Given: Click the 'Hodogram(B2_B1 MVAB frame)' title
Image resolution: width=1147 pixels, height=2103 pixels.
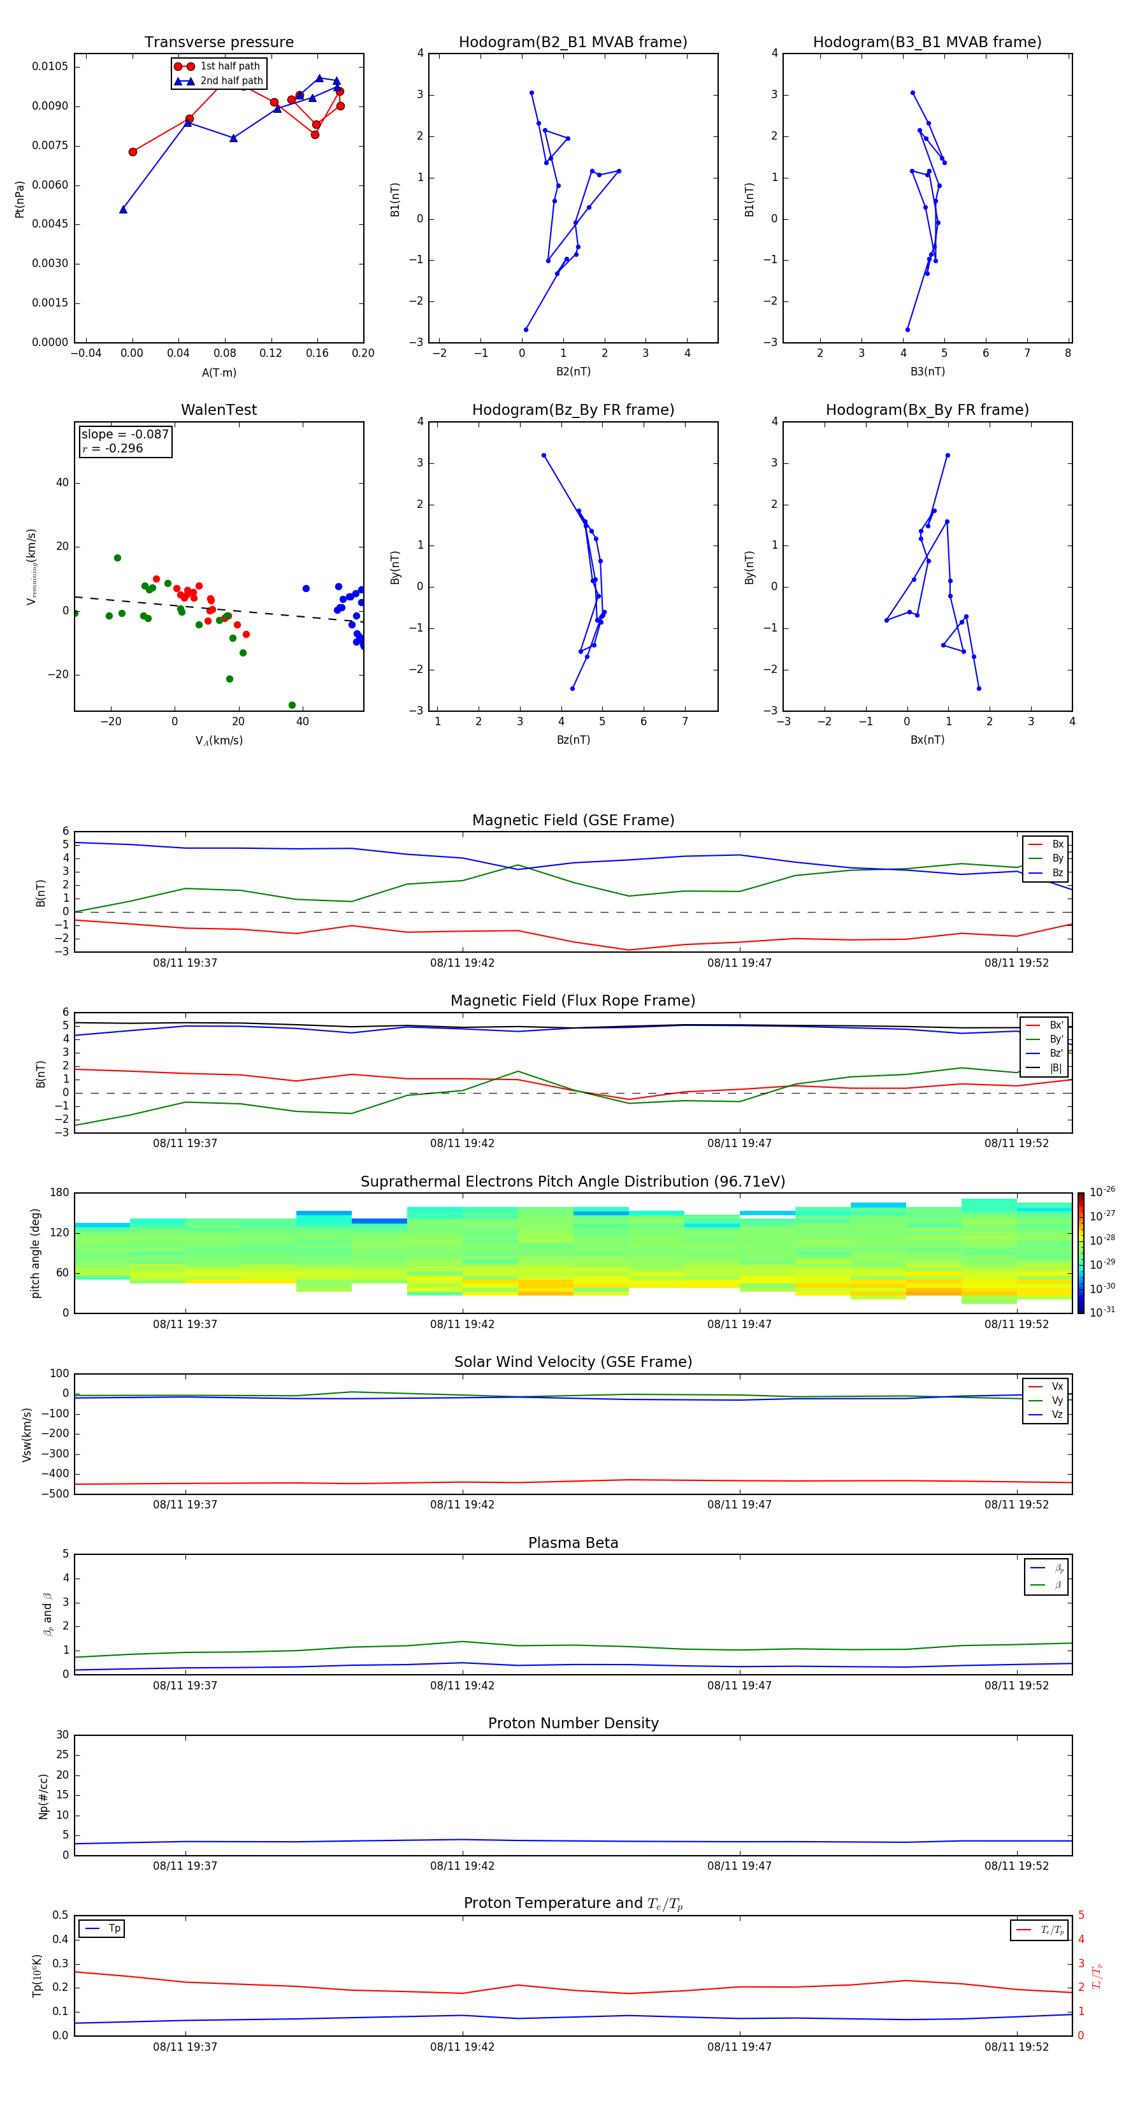Looking at the screenshot, I should point(573,43).
